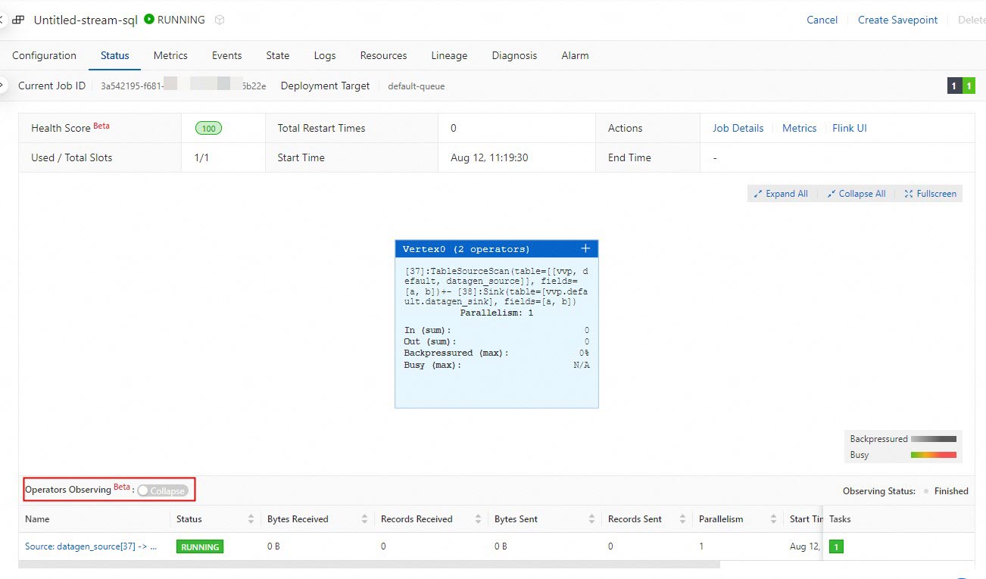Click the cube icon next to RUNNING
This screenshot has width=986, height=579.
click(x=220, y=20)
